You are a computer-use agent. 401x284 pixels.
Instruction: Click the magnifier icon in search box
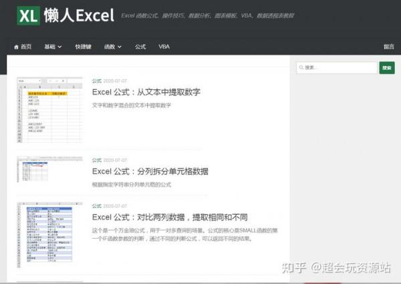click(x=302, y=67)
